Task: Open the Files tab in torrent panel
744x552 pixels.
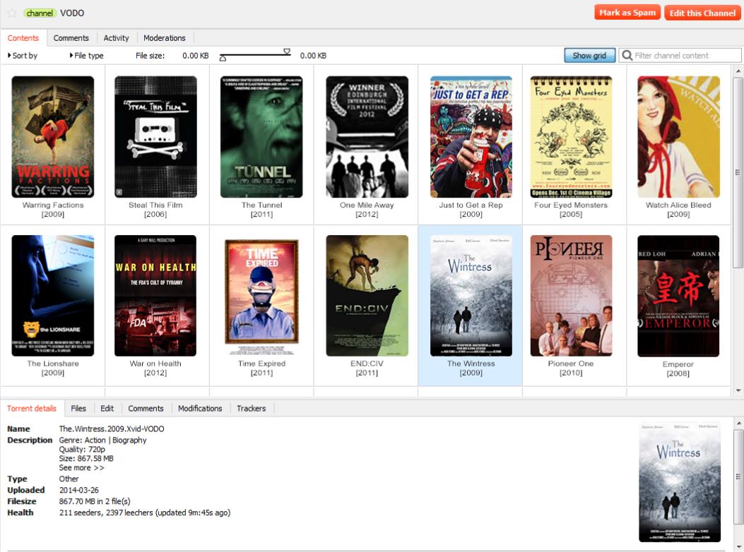Action: (x=78, y=408)
